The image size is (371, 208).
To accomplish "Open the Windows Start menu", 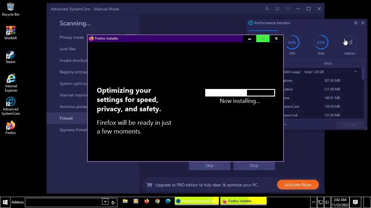I will point(5,202).
